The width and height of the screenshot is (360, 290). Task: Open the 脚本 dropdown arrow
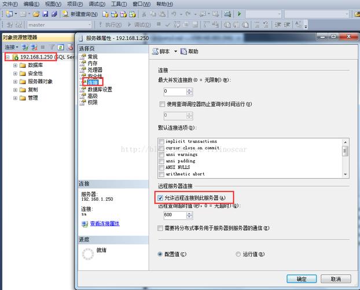[x=175, y=51]
